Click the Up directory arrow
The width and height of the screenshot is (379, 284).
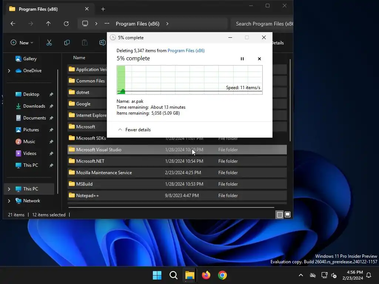tap(48, 23)
